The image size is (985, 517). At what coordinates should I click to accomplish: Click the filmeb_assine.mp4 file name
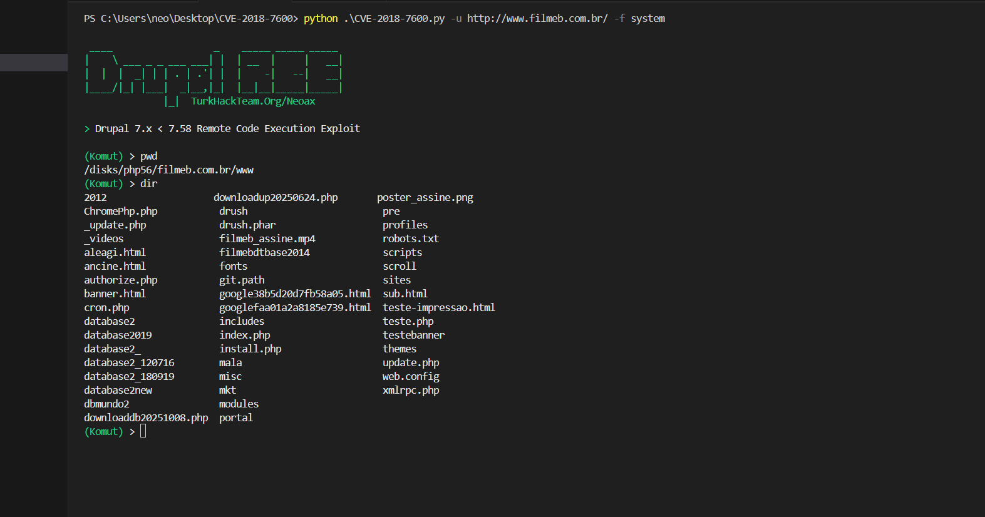267,239
